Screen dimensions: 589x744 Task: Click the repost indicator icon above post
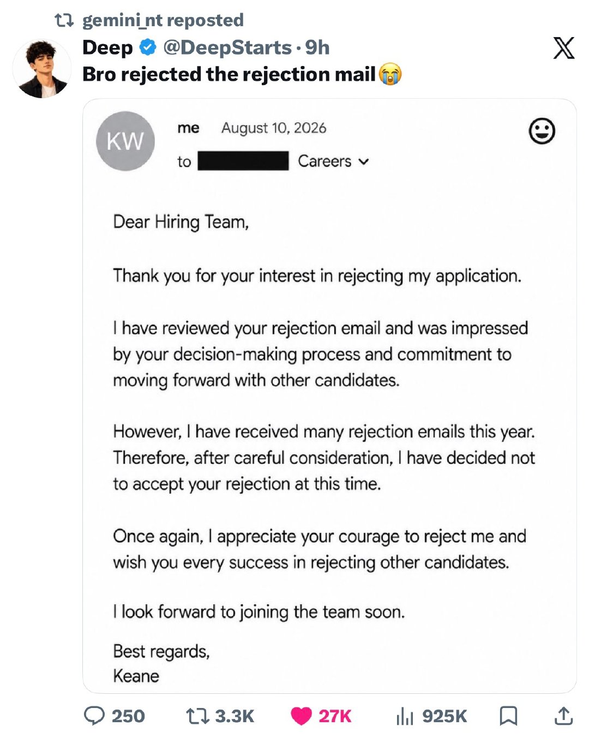pos(64,21)
